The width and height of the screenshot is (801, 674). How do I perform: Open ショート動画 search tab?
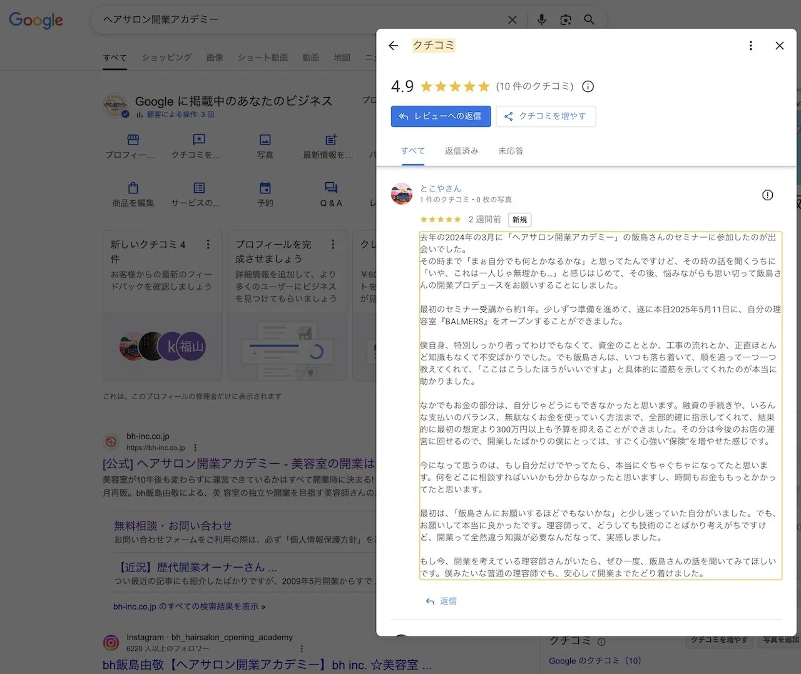263,58
